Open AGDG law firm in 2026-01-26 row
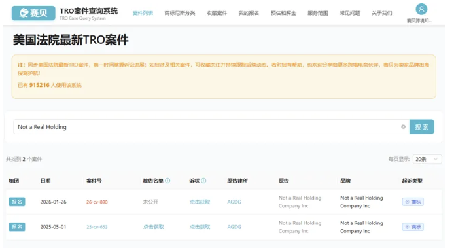Screen dimensions: 454x250 [234, 202]
